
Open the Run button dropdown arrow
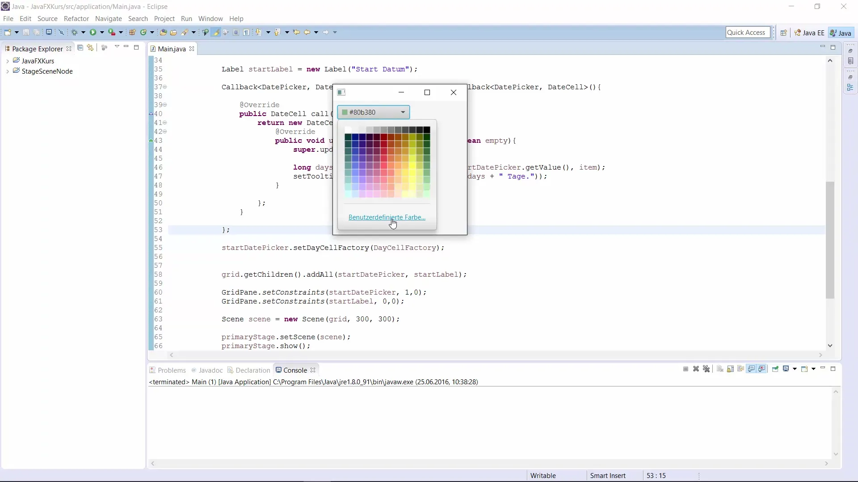(x=102, y=32)
